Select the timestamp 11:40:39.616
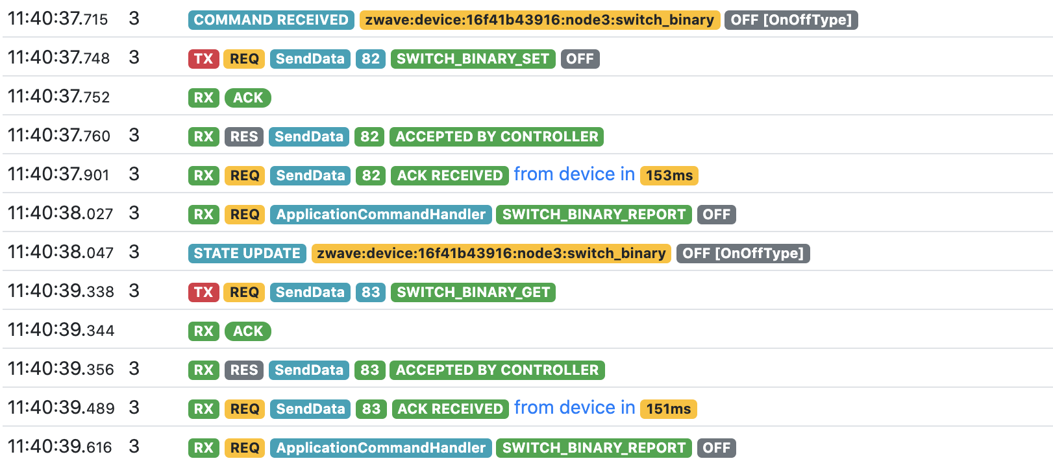Image resolution: width=1053 pixels, height=463 pixels. 60,447
